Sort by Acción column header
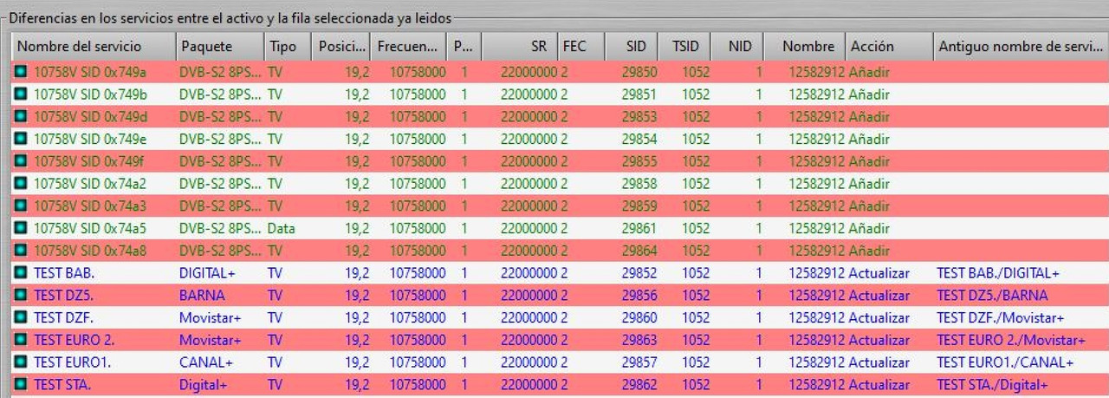The width and height of the screenshot is (1109, 398). tap(889, 46)
